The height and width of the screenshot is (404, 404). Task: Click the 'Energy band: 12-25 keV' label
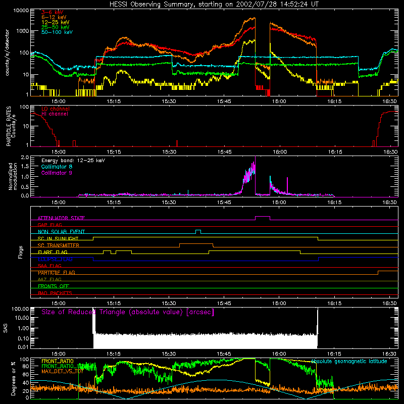pos(73,161)
